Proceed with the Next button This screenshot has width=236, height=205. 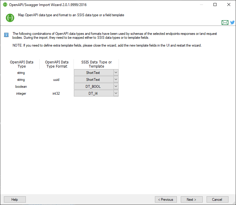192,199
